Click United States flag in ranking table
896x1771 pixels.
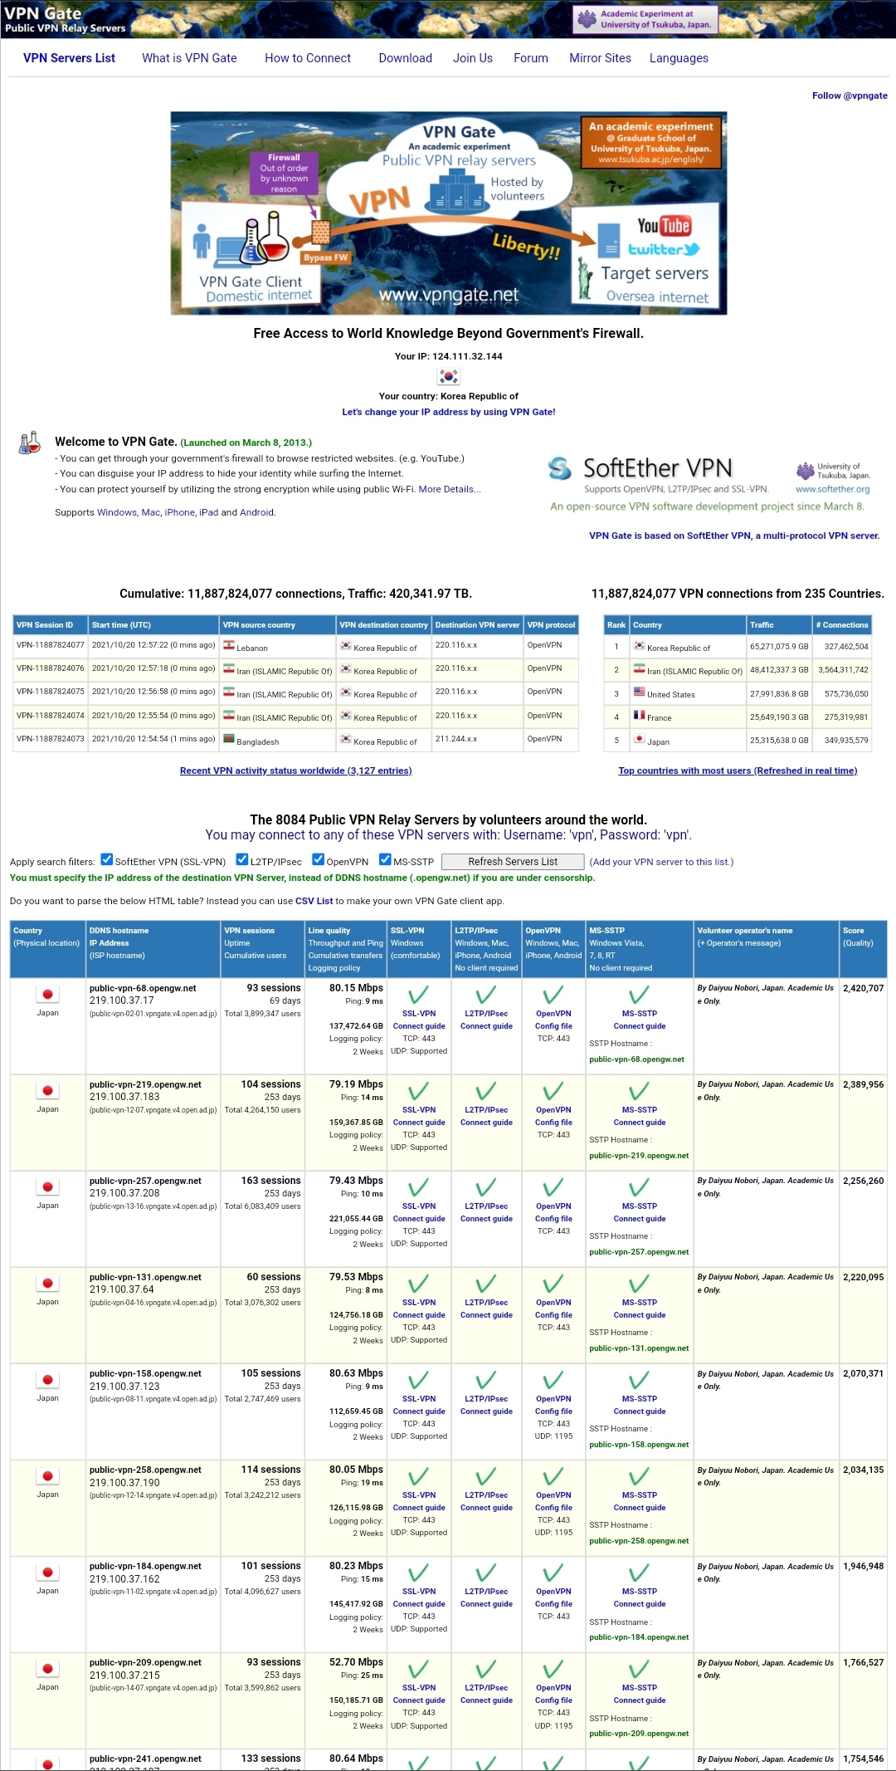pos(639,692)
